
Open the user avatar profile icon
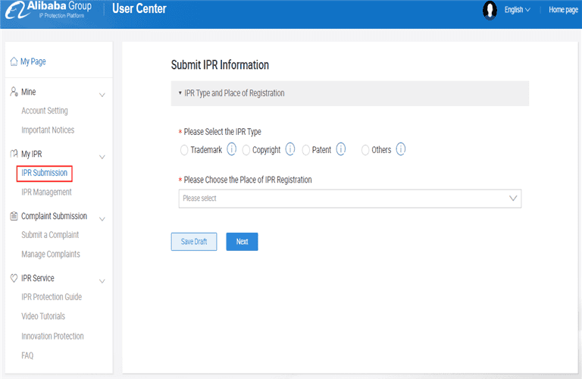click(x=490, y=10)
